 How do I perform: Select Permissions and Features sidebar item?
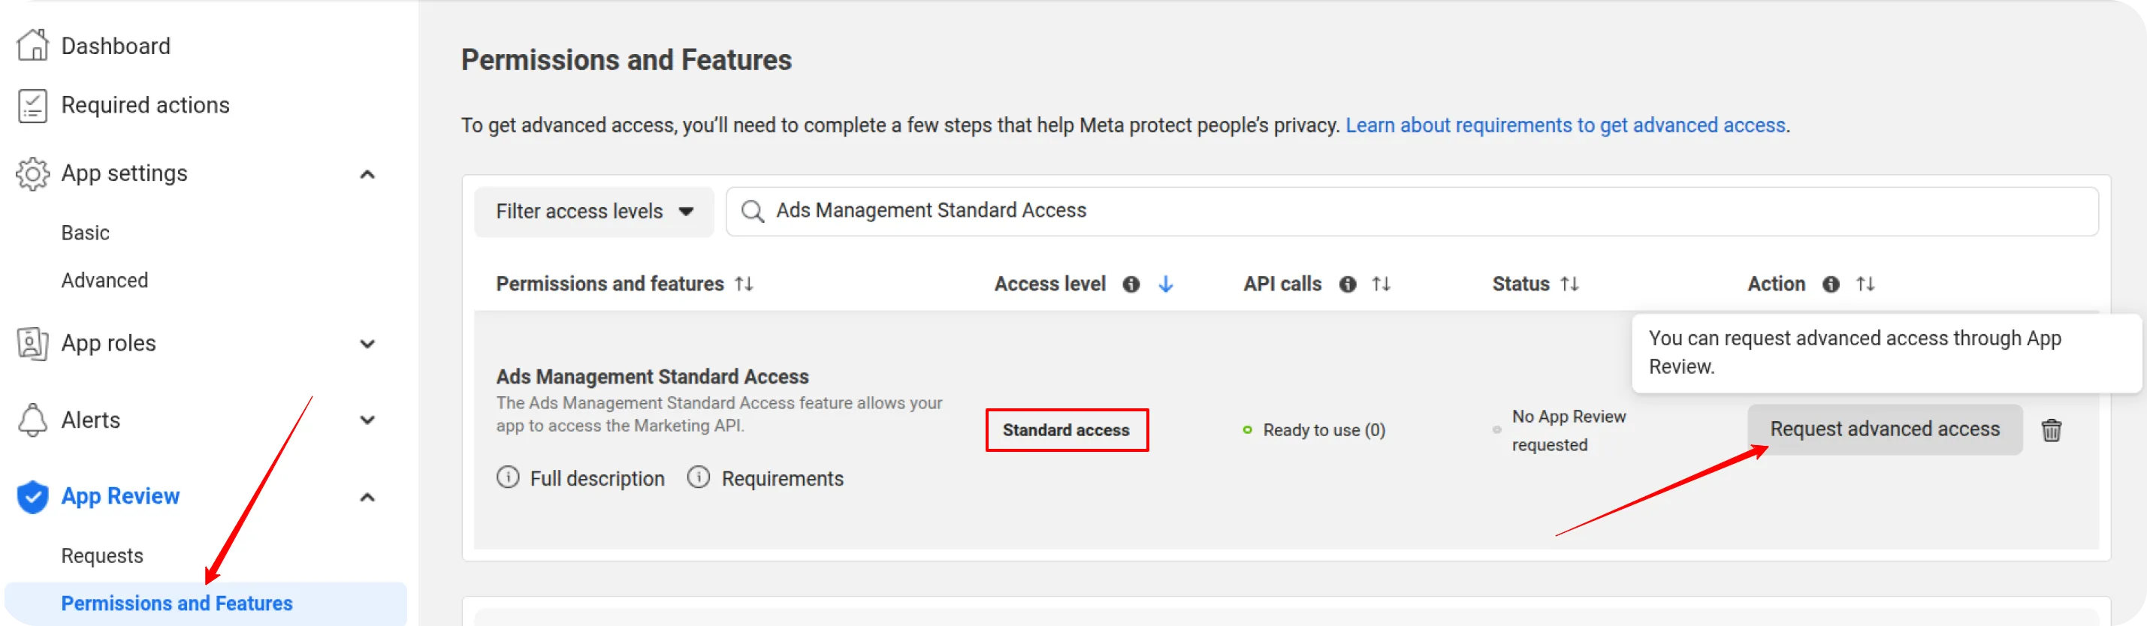coord(206,603)
